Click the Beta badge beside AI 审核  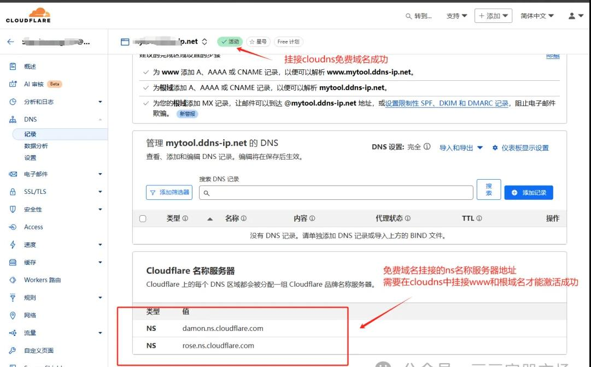pyautogui.click(x=55, y=84)
